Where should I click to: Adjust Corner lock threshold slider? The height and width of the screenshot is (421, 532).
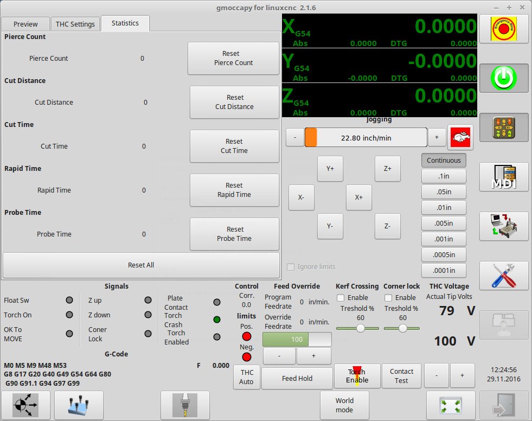(x=402, y=328)
